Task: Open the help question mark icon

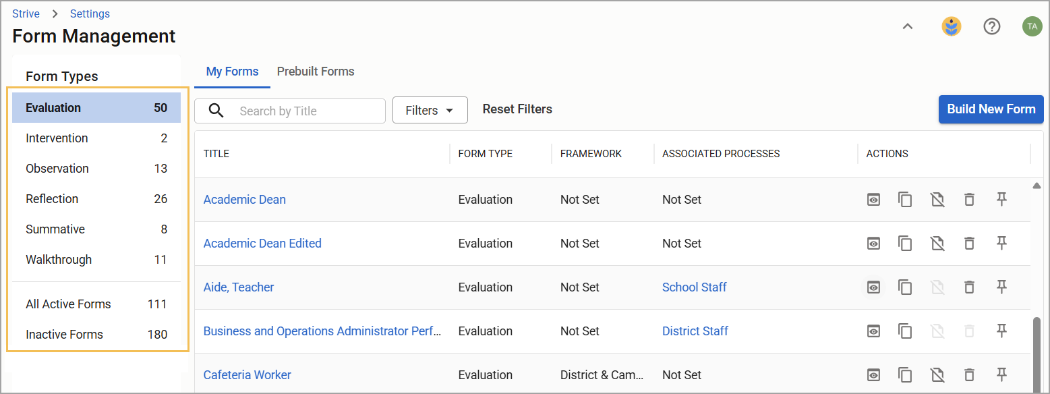Action: (992, 26)
